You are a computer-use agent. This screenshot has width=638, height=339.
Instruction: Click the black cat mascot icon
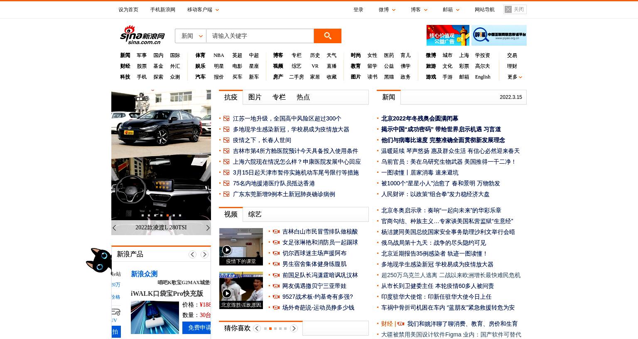(x=99, y=260)
